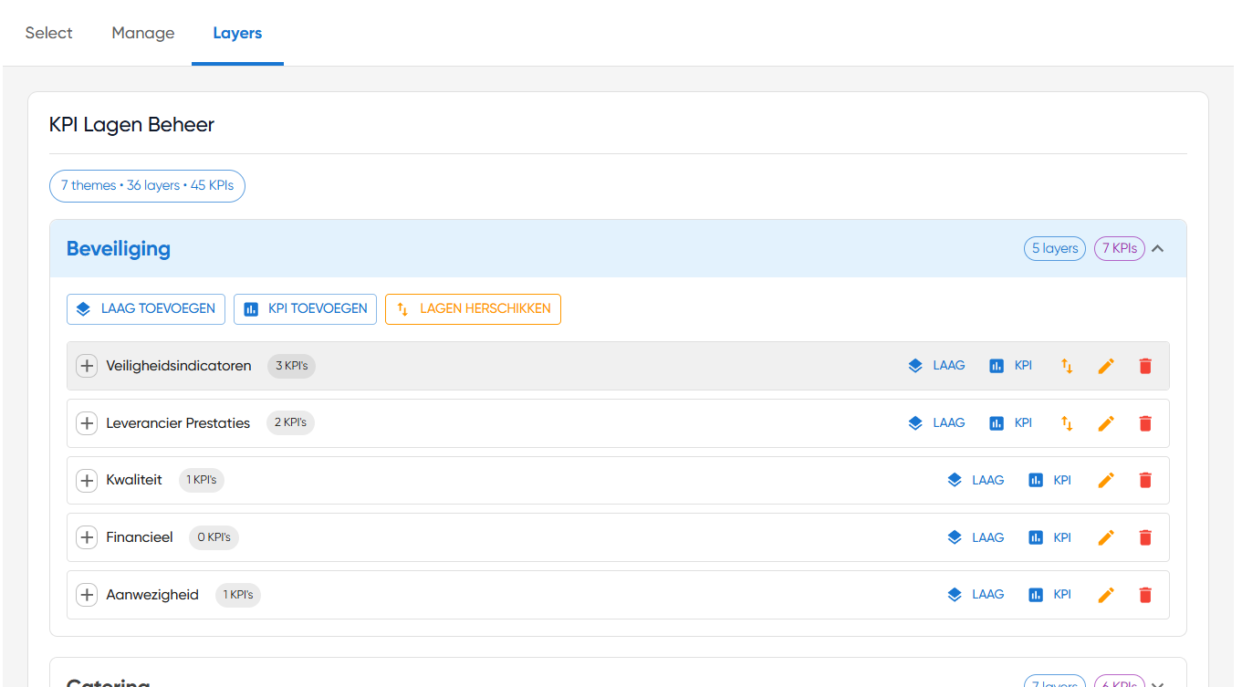Click the LAAG TOEVOEGEN button
This screenshot has width=1242, height=687.
pos(146,308)
